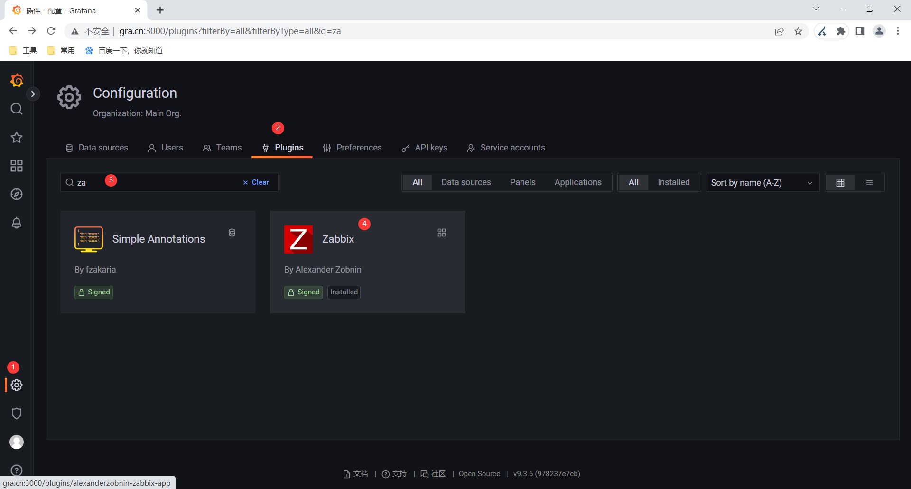This screenshot has height=489, width=911.
Task: Open the Explore compass icon
Action: pyautogui.click(x=17, y=194)
